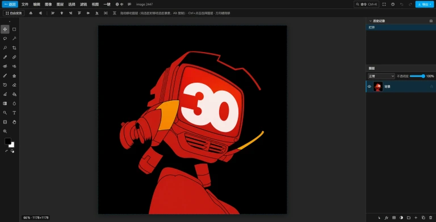Select the Lasso tool
Screen dimensions: 436x222
click(x=5, y=39)
